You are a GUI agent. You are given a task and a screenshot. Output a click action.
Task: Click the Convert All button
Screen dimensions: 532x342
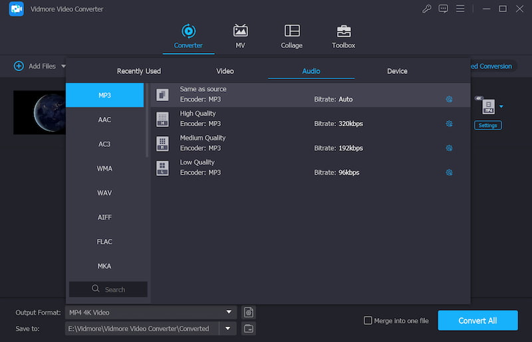[x=477, y=321]
